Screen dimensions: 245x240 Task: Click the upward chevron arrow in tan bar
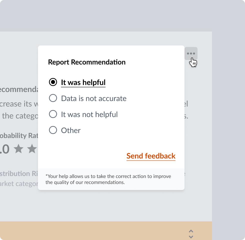[191, 231]
